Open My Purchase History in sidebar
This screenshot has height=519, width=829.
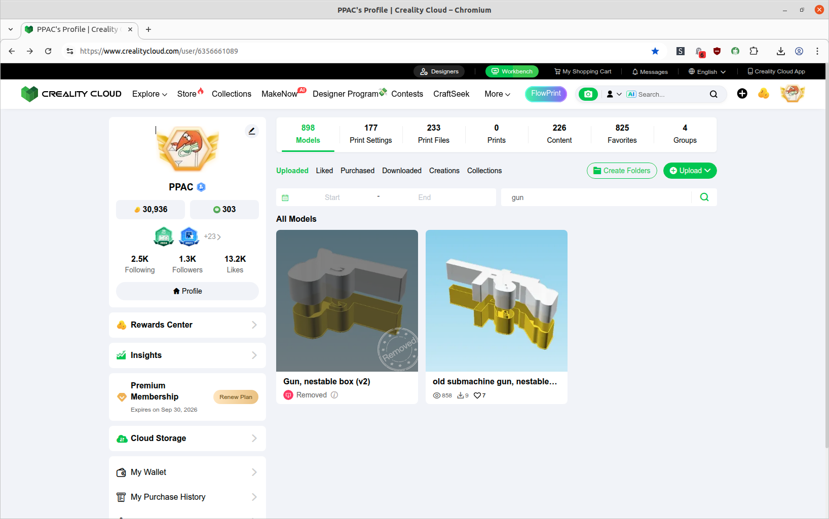click(x=187, y=497)
